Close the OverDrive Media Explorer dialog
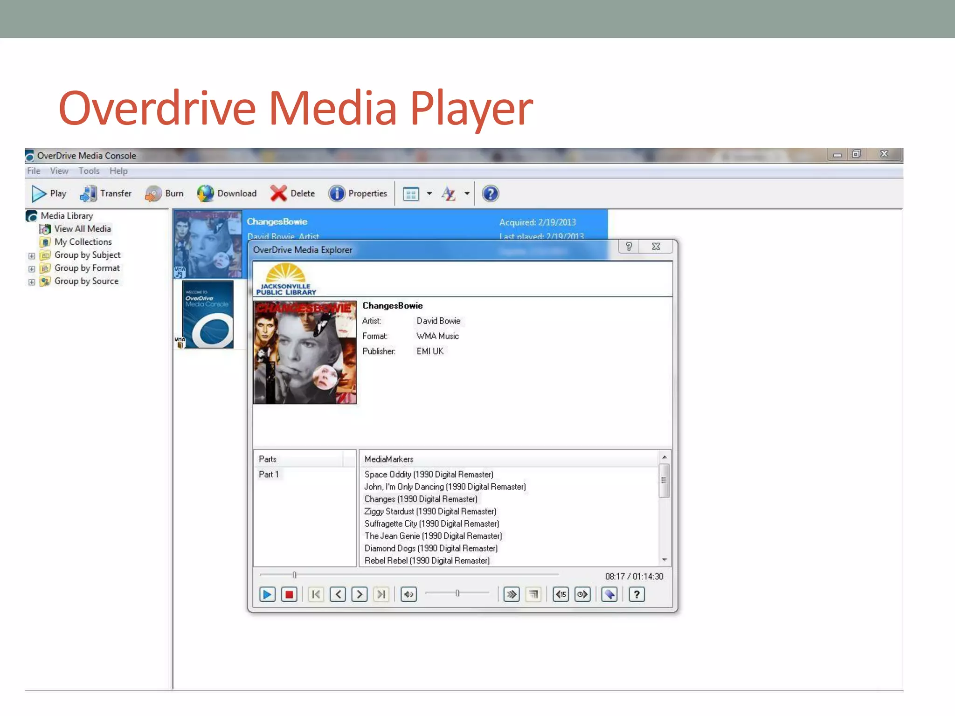 tap(656, 247)
